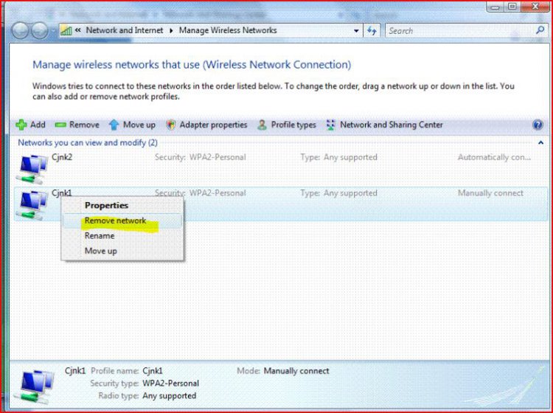The image size is (553, 413).
Task: Click the Remove toolbar label
Action: tap(84, 125)
